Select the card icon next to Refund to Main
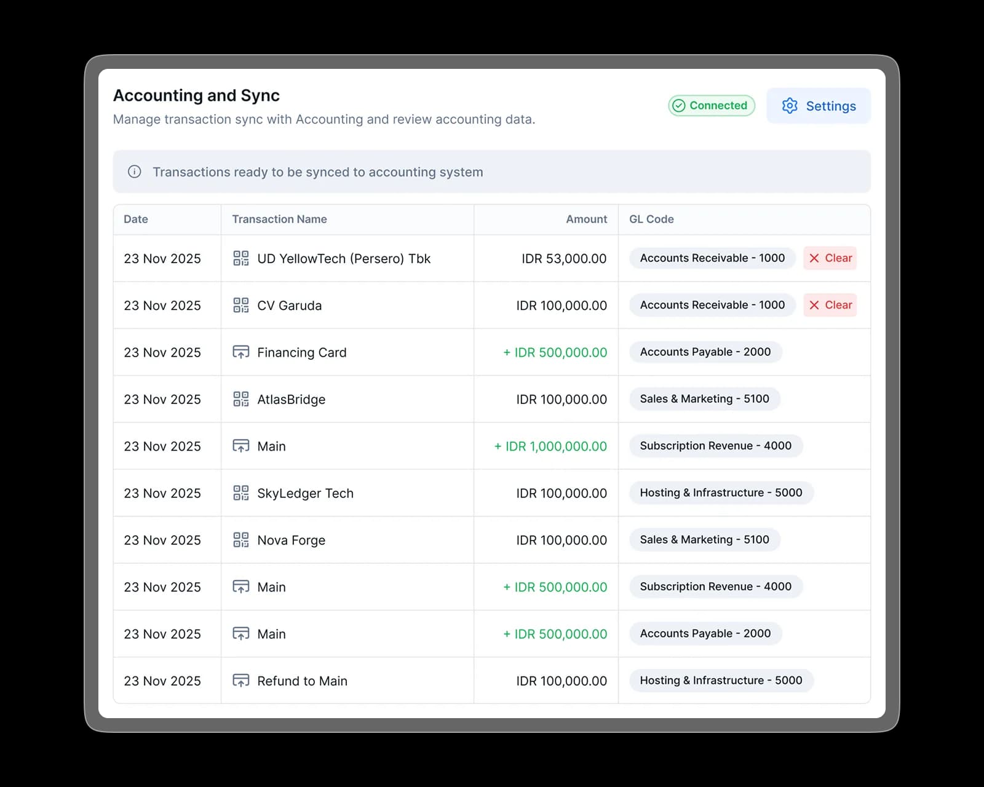Screen dimensions: 984x787 pyautogui.click(x=242, y=680)
